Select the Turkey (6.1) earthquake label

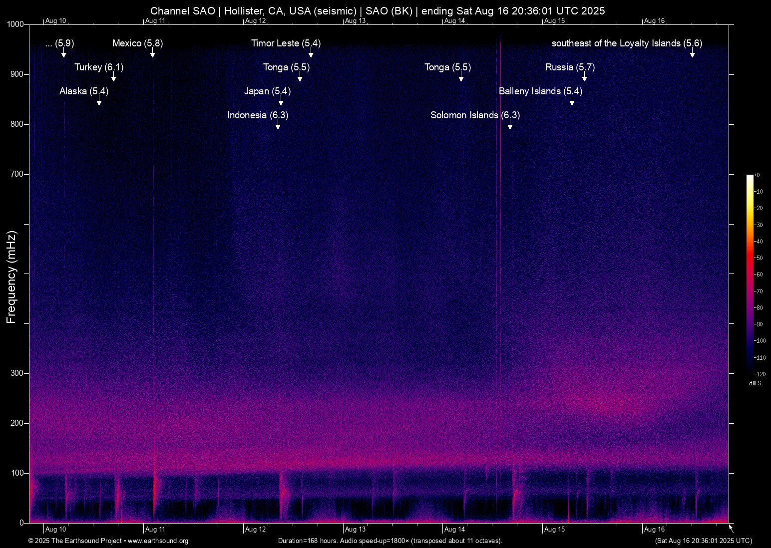click(99, 67)
